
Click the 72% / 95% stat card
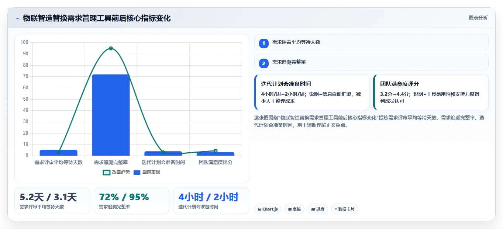(131, 201)
